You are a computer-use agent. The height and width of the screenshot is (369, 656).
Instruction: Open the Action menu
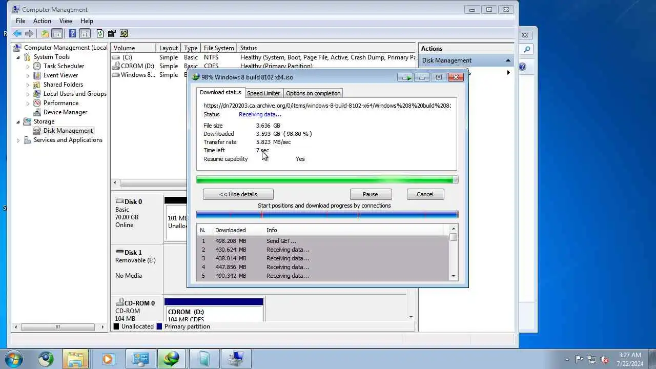coord(42,21)
